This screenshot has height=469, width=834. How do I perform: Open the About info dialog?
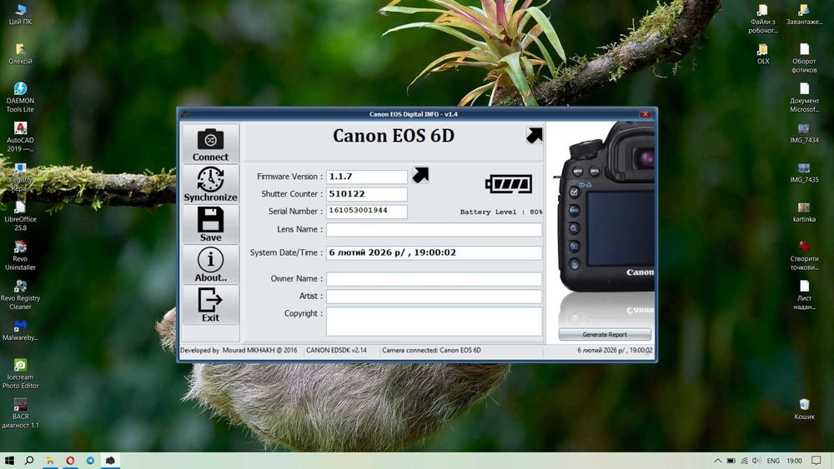210,265
